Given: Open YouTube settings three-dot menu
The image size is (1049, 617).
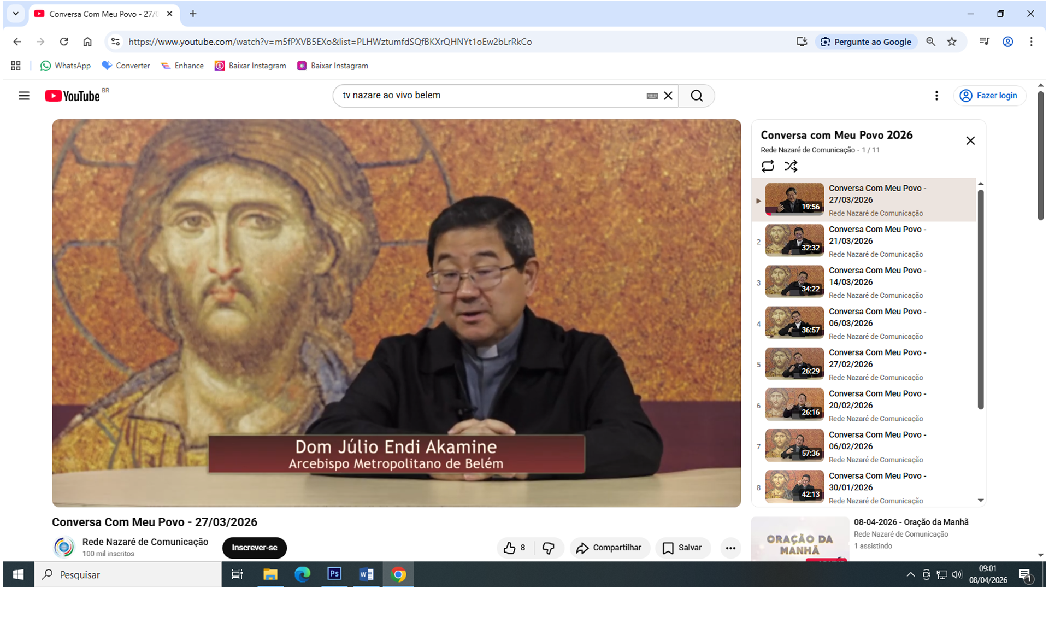Looking at the screenshot, I should click(x=936, y=96).
